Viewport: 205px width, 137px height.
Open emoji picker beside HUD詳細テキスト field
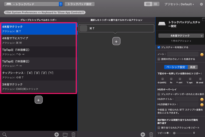point(202,105)
